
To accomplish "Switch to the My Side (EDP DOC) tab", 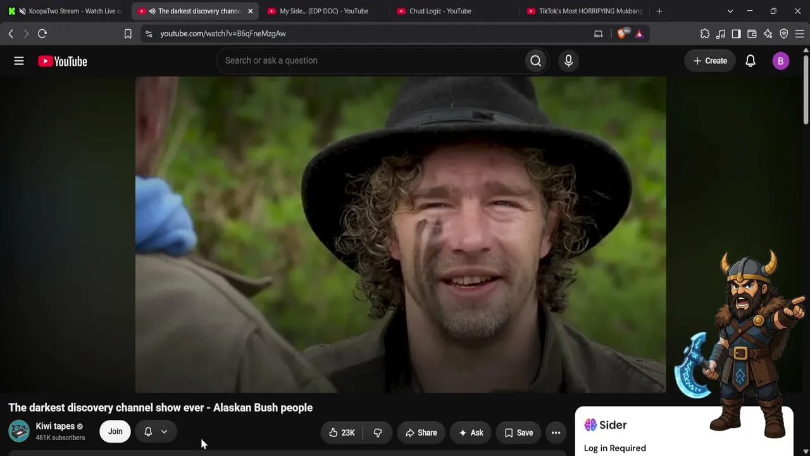I will click(x=324, y=11).
